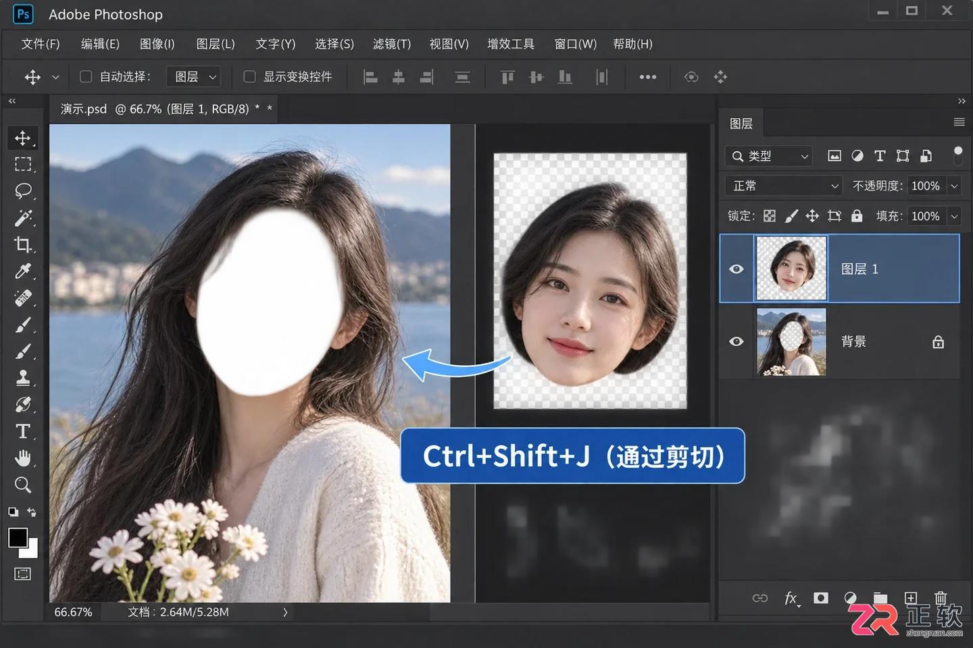Create new adjustment layer half-circle icon
Image resolution: width=973 pixels, height=648 pixels.
(851, 598)
